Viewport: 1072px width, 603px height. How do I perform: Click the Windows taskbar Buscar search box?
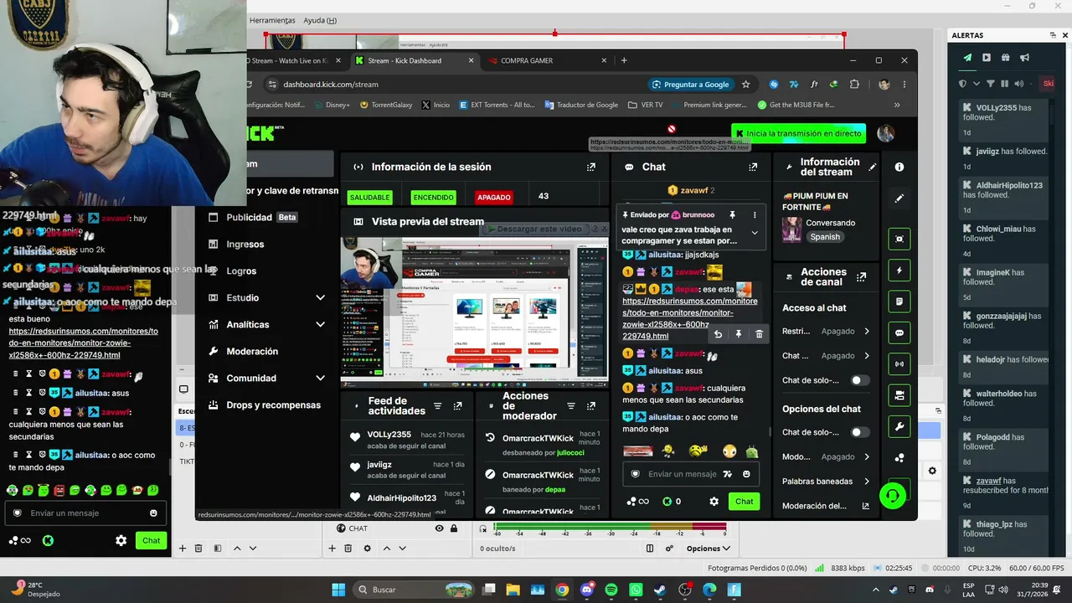coord(413,590)
